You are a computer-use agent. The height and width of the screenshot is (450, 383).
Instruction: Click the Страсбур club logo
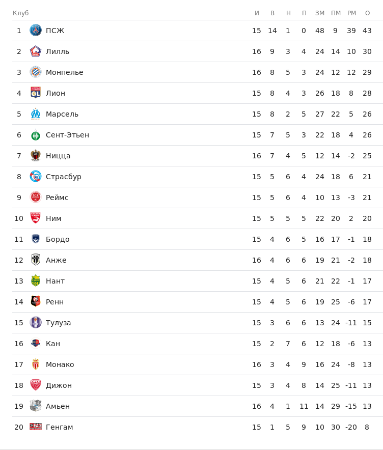pos(36,177)
